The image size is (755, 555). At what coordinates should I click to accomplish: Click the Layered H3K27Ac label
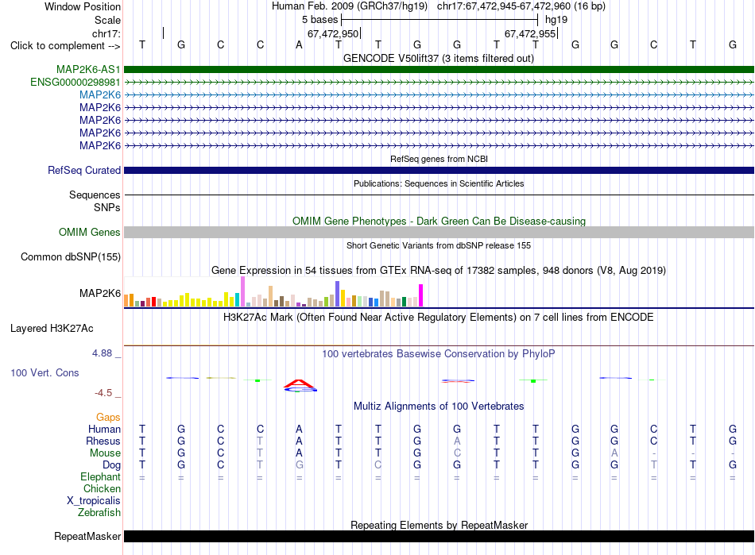pyautogui.click(x=52, y=328)
